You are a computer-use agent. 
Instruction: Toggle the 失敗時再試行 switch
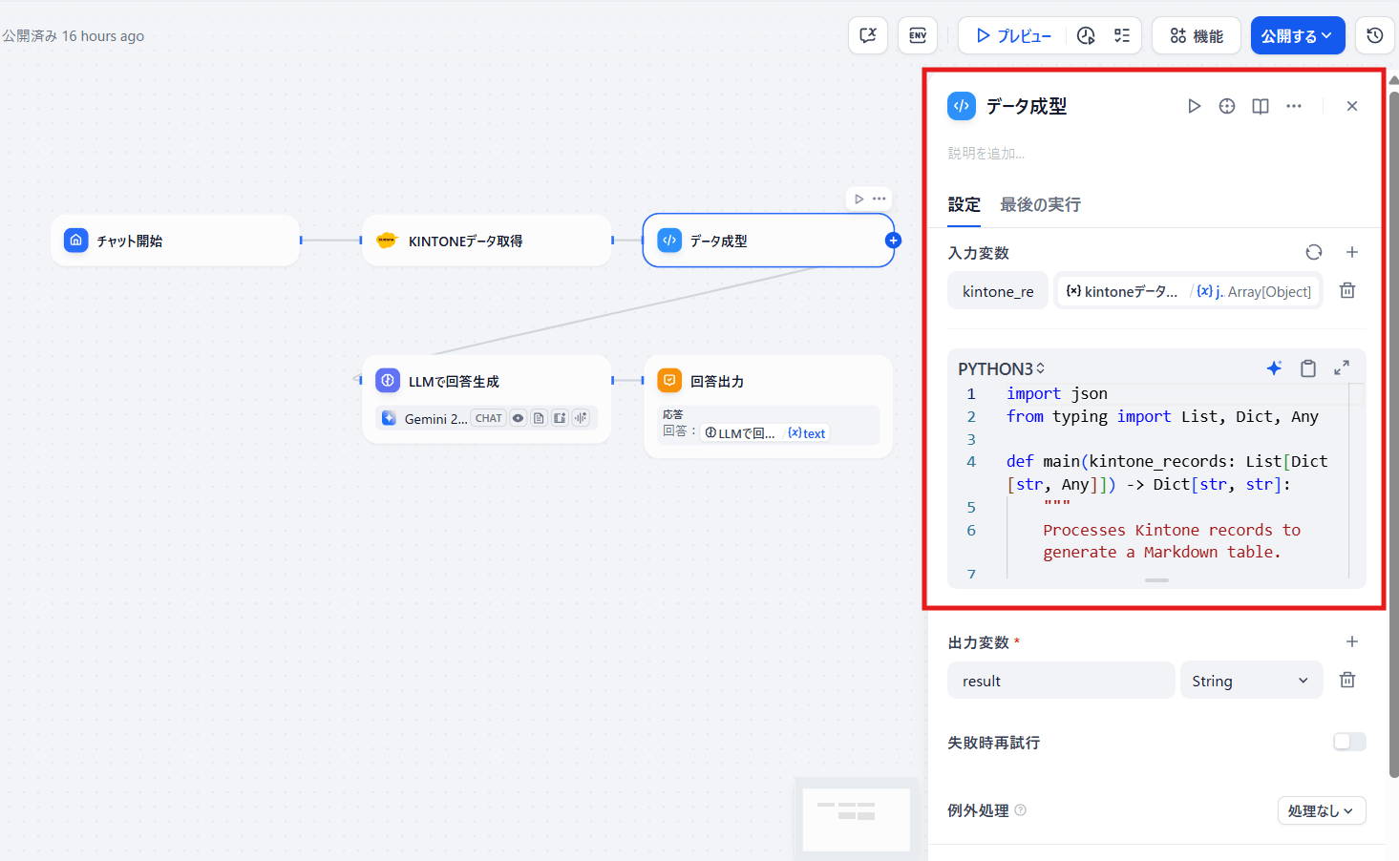click(1349, 742)
